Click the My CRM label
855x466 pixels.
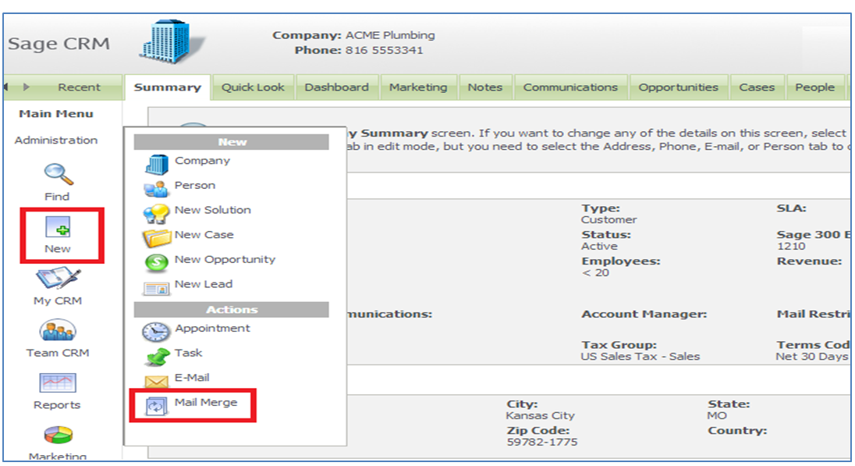click(58, 301)
